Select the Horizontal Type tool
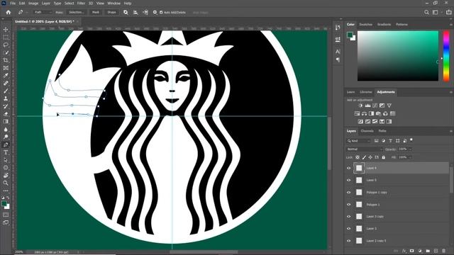Screen dimensions: 454x255 click(x=6, y=152)
